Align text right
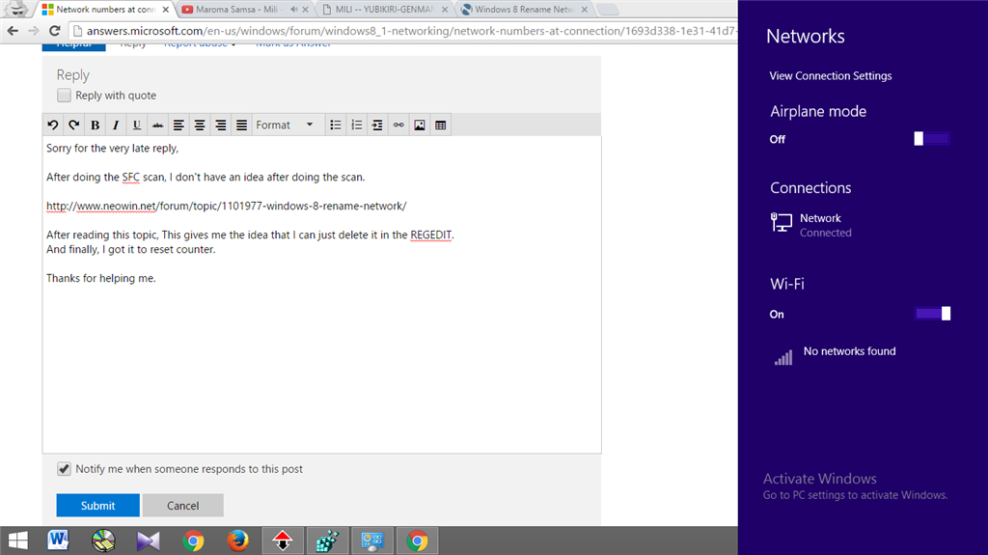Screen dimensions: 988x555 pyautogui.click(x=220, y=125)
